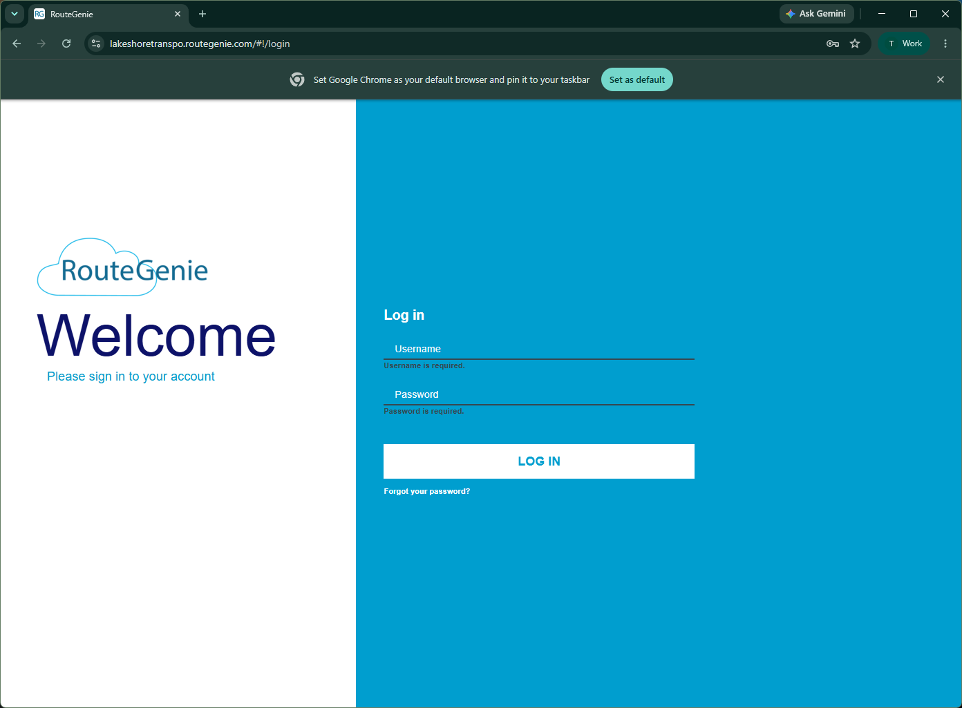Close the Chrome window
Screen dimensions: 962x708
point(945,14)
